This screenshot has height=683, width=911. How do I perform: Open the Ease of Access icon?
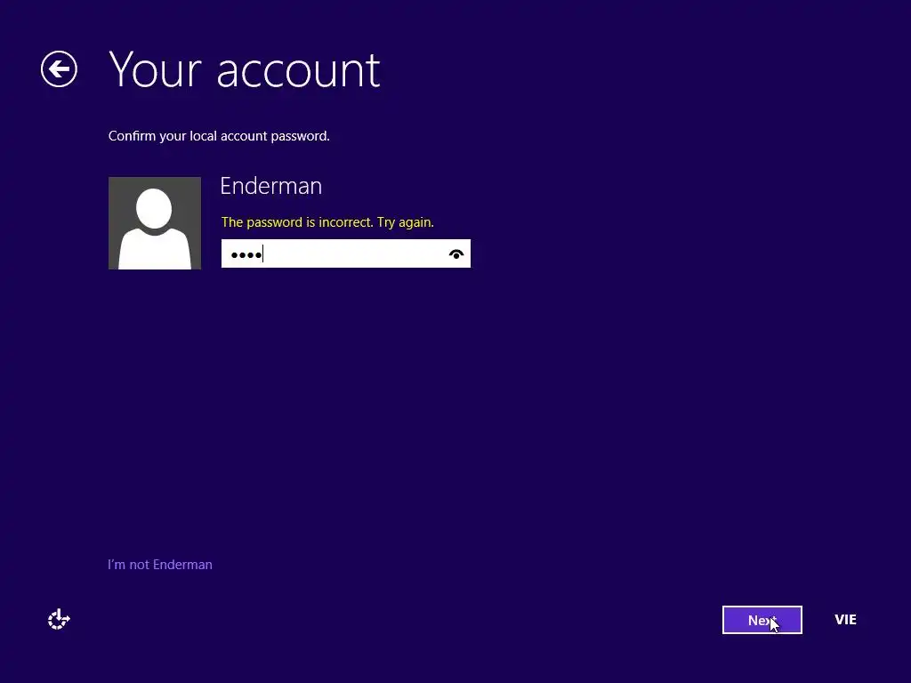click(59, 619)
